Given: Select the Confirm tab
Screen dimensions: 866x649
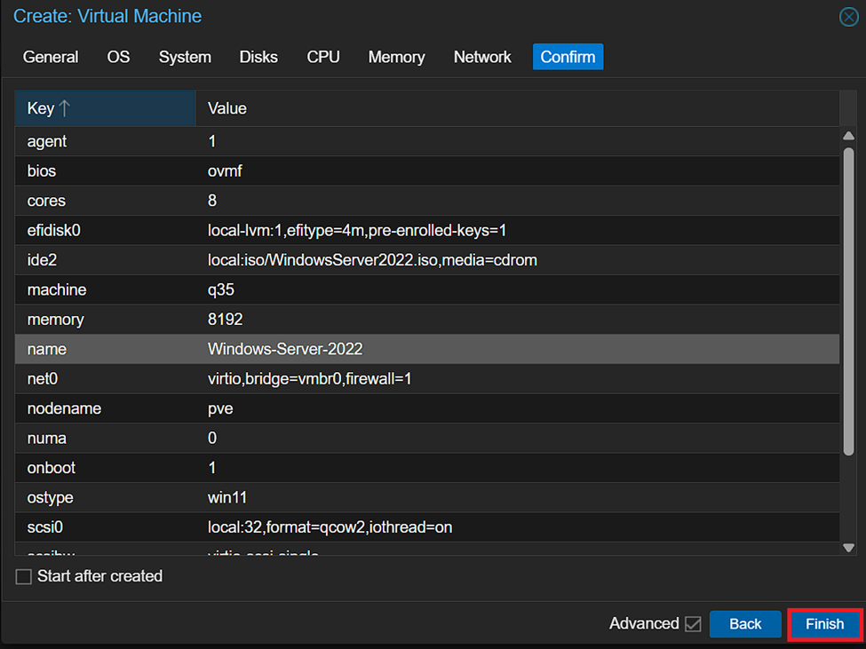Looking at the screenshot, I should click(568, 57).
